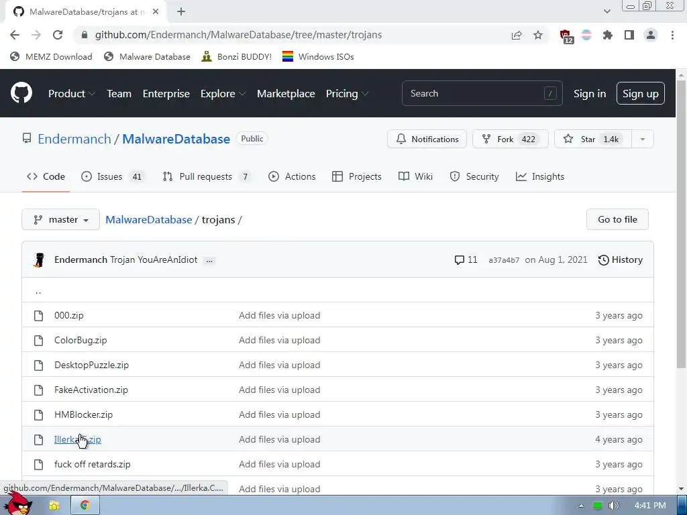Open the yellow taskbar folder icon
Viewport: 687px width, 515px height.
[x=54, y=506]
